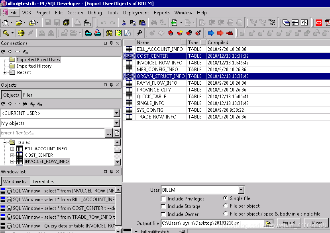Browse for output file folder button

click(x=268, y=223)
